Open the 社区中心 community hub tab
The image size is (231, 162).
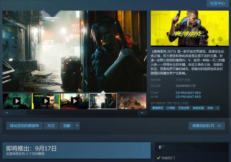coord(218,3)
